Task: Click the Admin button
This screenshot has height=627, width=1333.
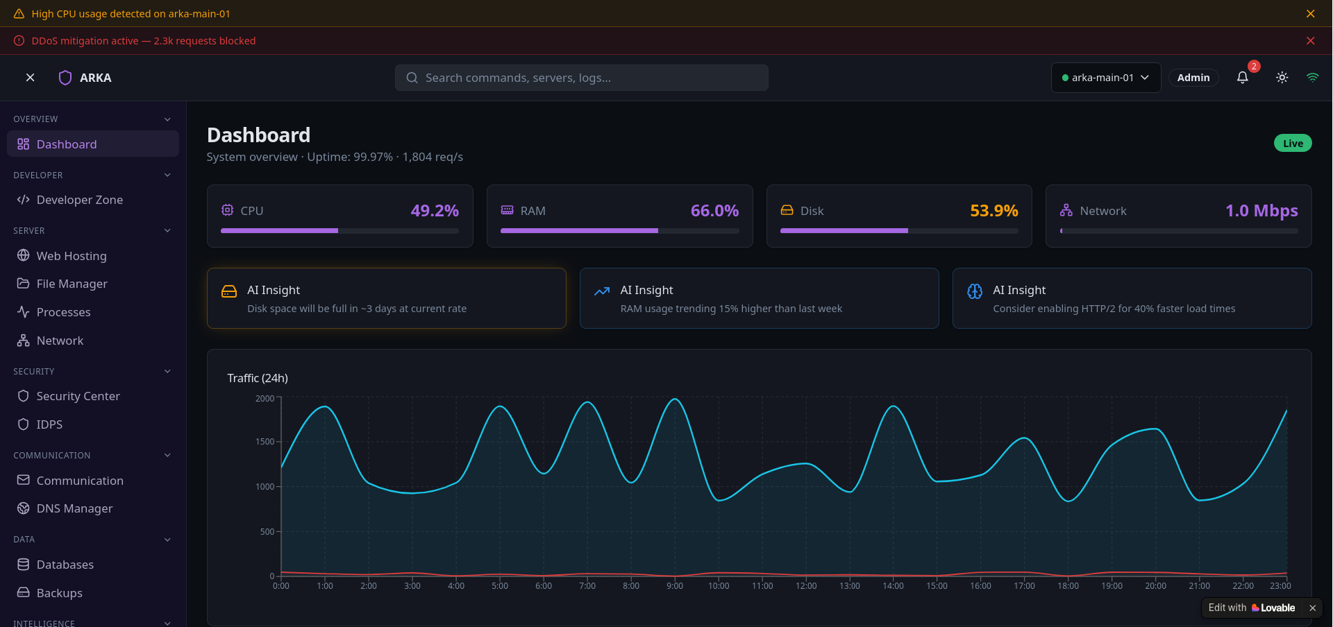Action: 1193,78
